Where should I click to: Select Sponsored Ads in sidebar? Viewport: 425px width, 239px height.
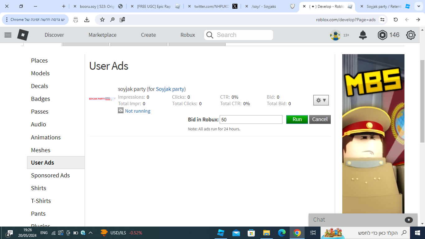(50, 176)
